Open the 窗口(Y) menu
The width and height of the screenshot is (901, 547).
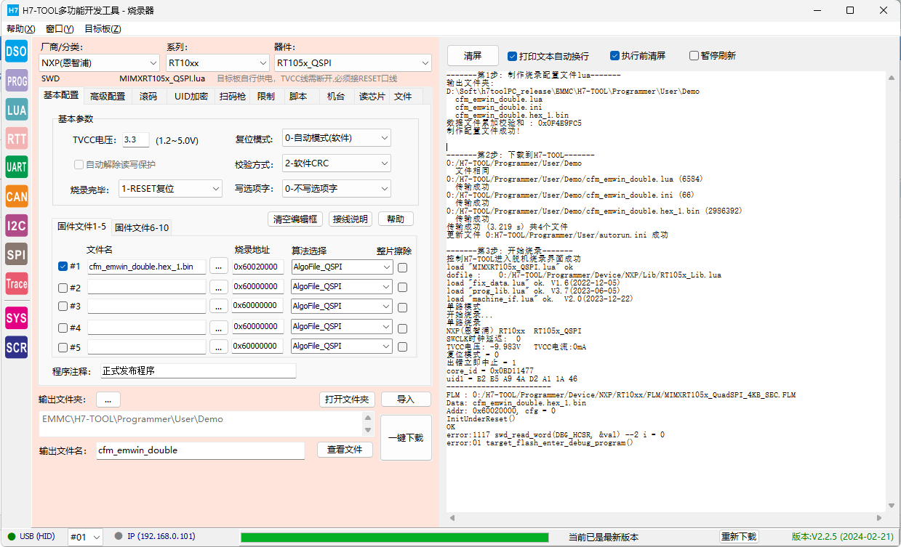click(60, 29)
